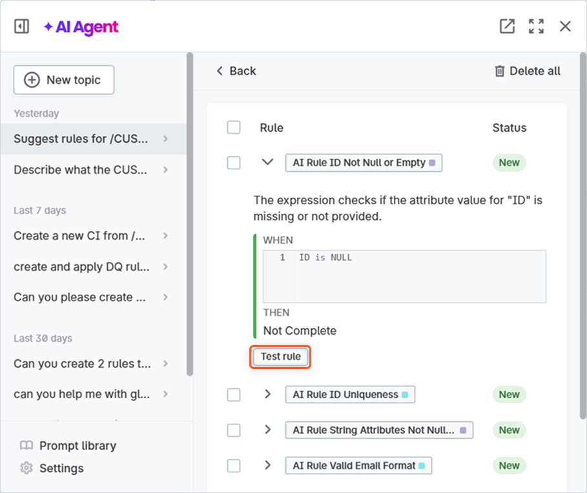Tick the AI Rule Valid Email Format checkbox
587x493 pixels.
234,466
